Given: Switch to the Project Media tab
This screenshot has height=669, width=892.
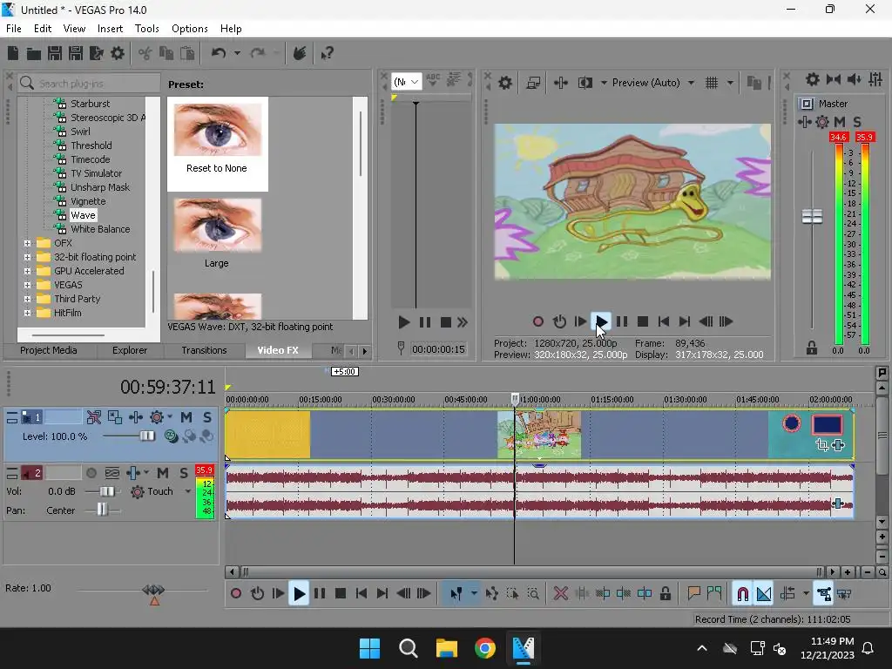Looking at the screenshot, I should pos(49,350).
